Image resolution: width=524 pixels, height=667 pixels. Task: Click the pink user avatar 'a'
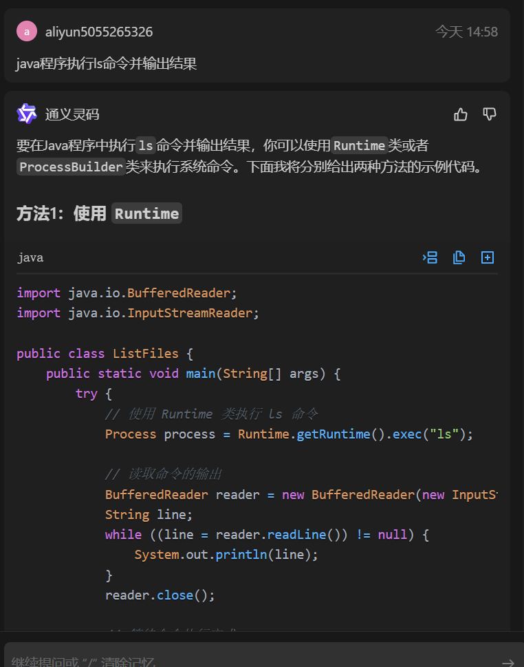click(x=27, y=32)
